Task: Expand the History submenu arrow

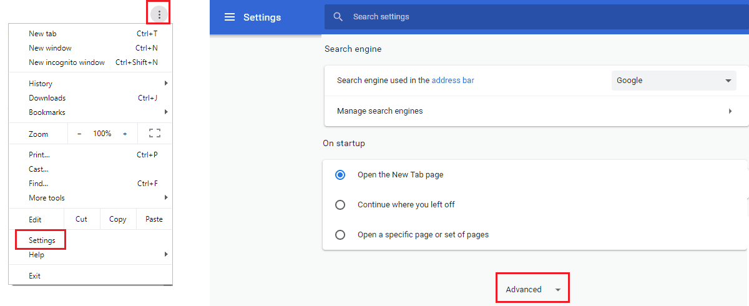Action: click(x=166, y=83)
